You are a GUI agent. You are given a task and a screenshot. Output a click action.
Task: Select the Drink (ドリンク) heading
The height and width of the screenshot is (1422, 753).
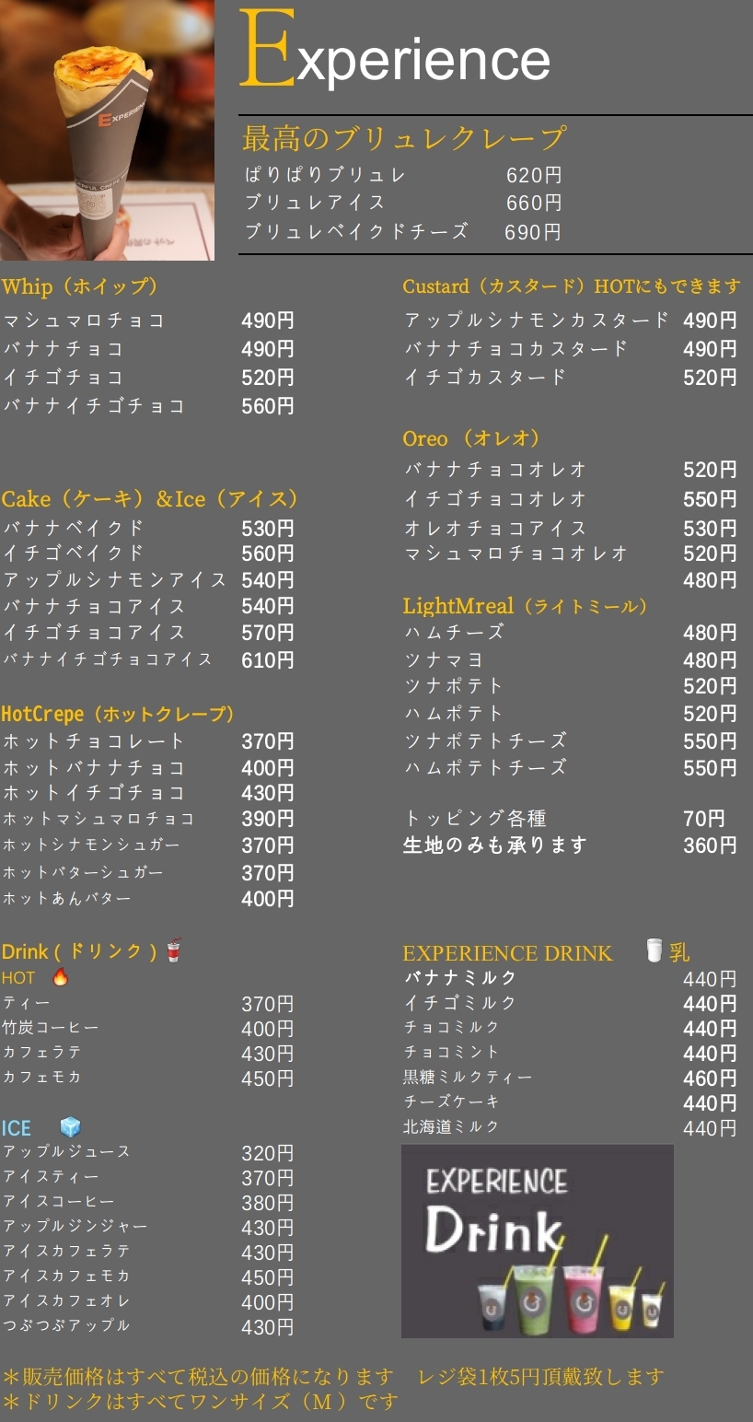tap(79, 951)
